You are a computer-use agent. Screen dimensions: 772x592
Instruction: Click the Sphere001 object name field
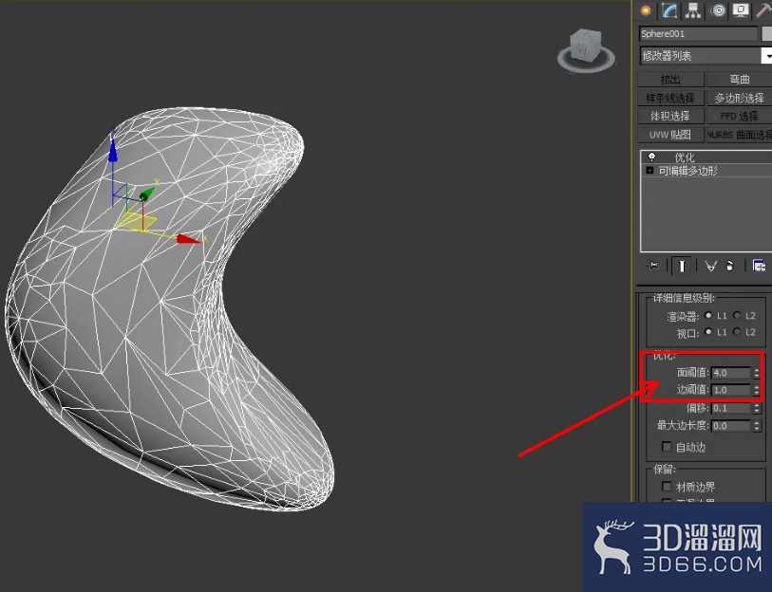698,33
